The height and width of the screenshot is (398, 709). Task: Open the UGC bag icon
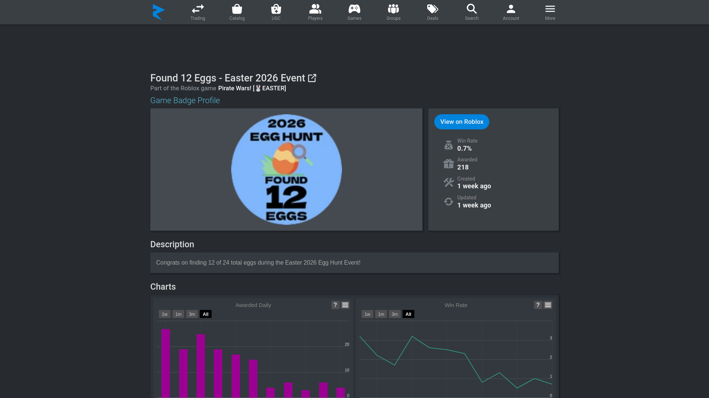[276, 9]
